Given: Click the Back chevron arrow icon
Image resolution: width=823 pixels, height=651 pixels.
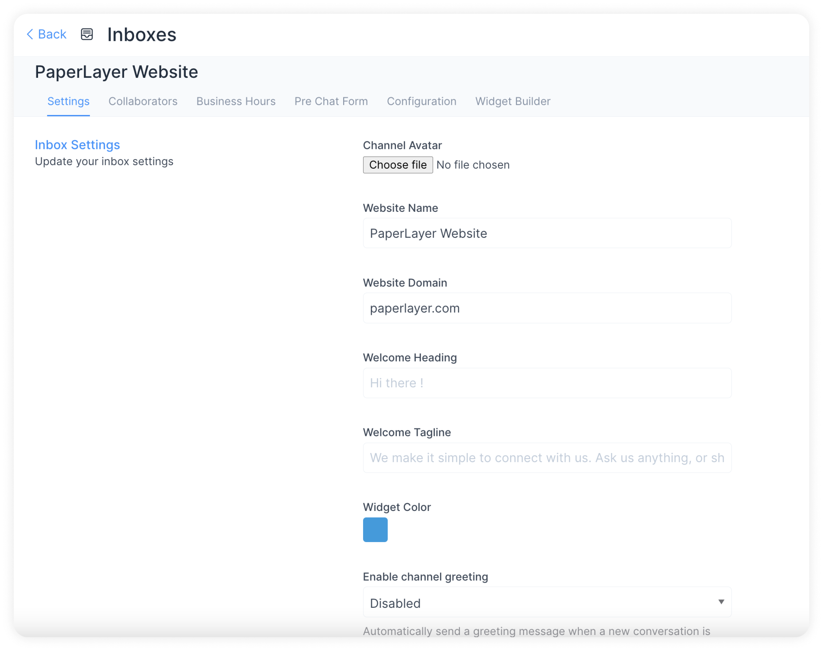Looking at the screenshot, I should (x=30, y=34).
